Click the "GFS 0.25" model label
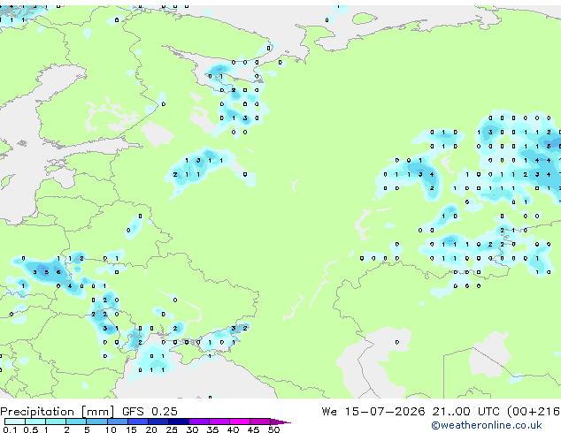This screenshot has height=433, width=561. click(150, 412)
